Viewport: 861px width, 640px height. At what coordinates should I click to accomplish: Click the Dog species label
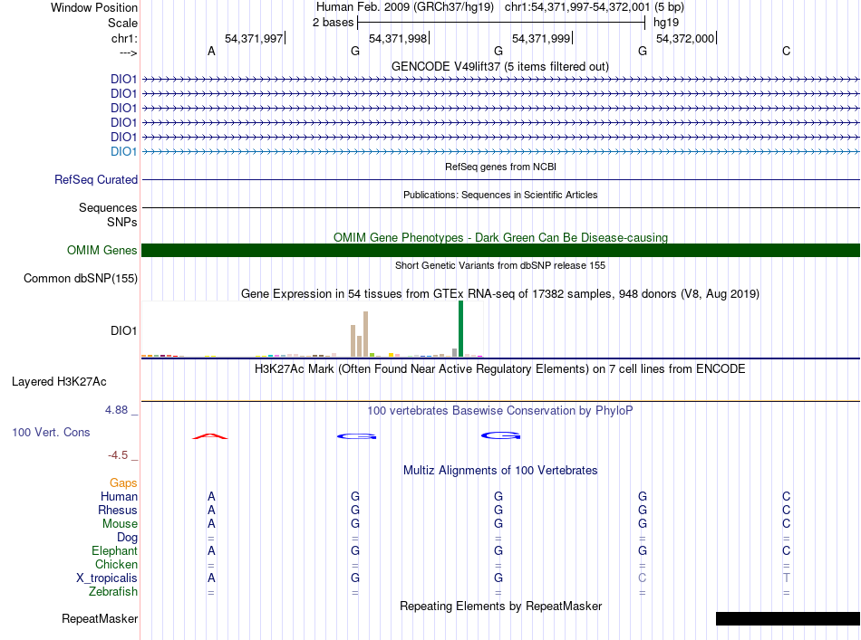tap(127, 538)
